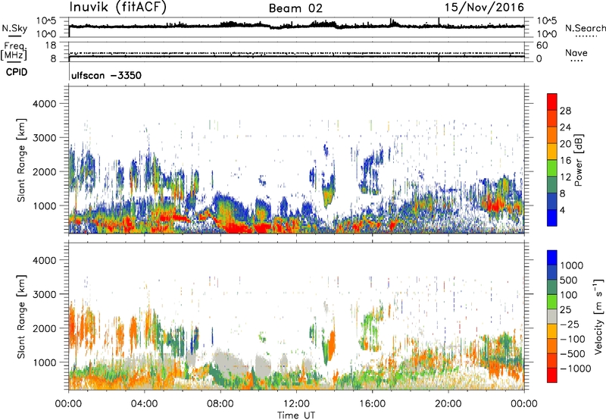Select the 12:00 time tick label
Screen dimensions: 606x420
tap(296, 404)
